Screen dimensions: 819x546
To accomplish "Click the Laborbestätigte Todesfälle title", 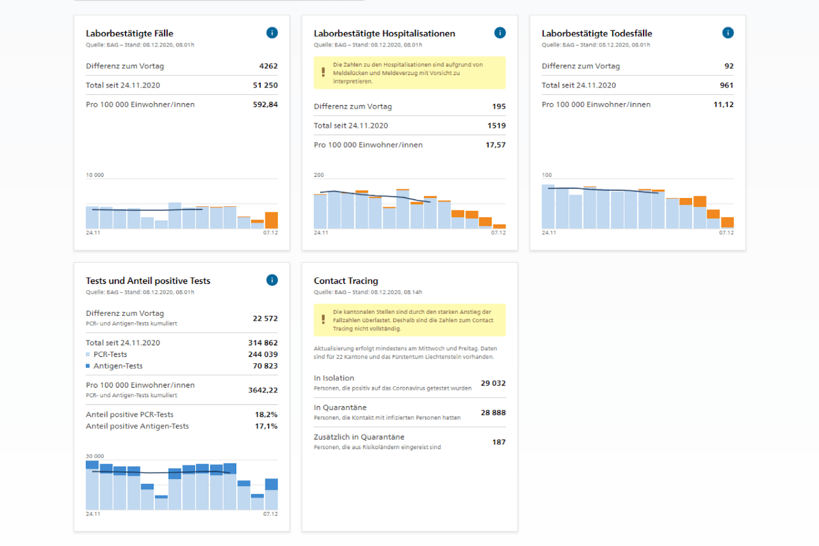I will [x=597, y=33].
